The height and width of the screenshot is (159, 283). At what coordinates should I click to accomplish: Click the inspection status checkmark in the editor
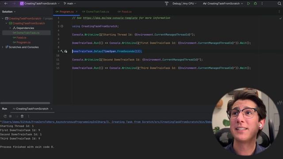[280, 19]
